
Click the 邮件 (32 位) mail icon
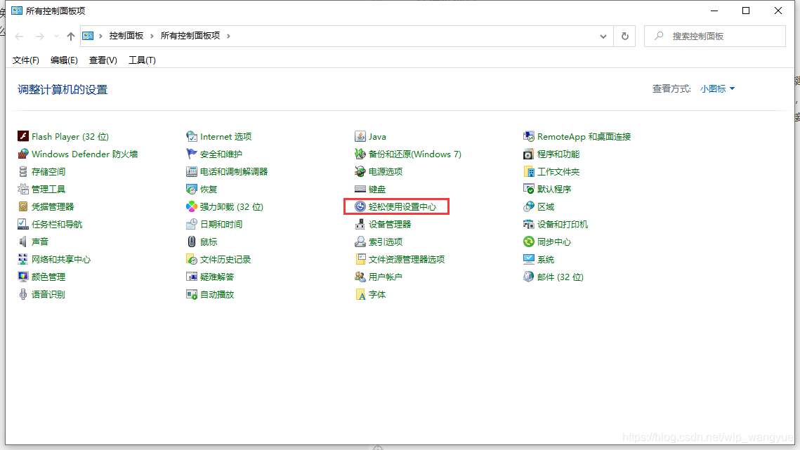click(529, 277)
